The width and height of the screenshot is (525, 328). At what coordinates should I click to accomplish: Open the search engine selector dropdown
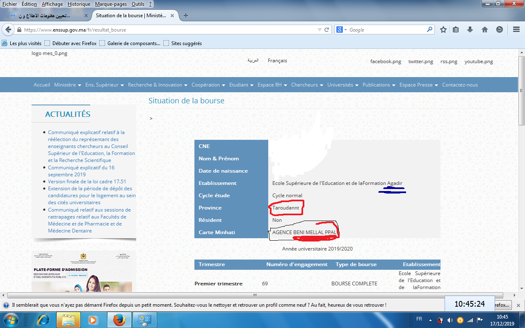pos(342,30)
